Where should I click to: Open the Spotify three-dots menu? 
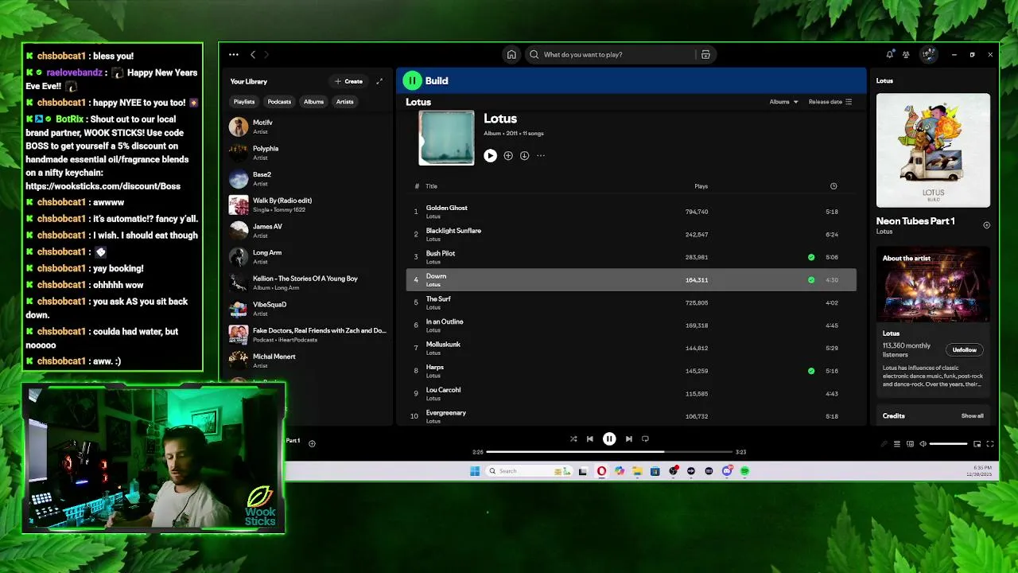click(233, 55)
